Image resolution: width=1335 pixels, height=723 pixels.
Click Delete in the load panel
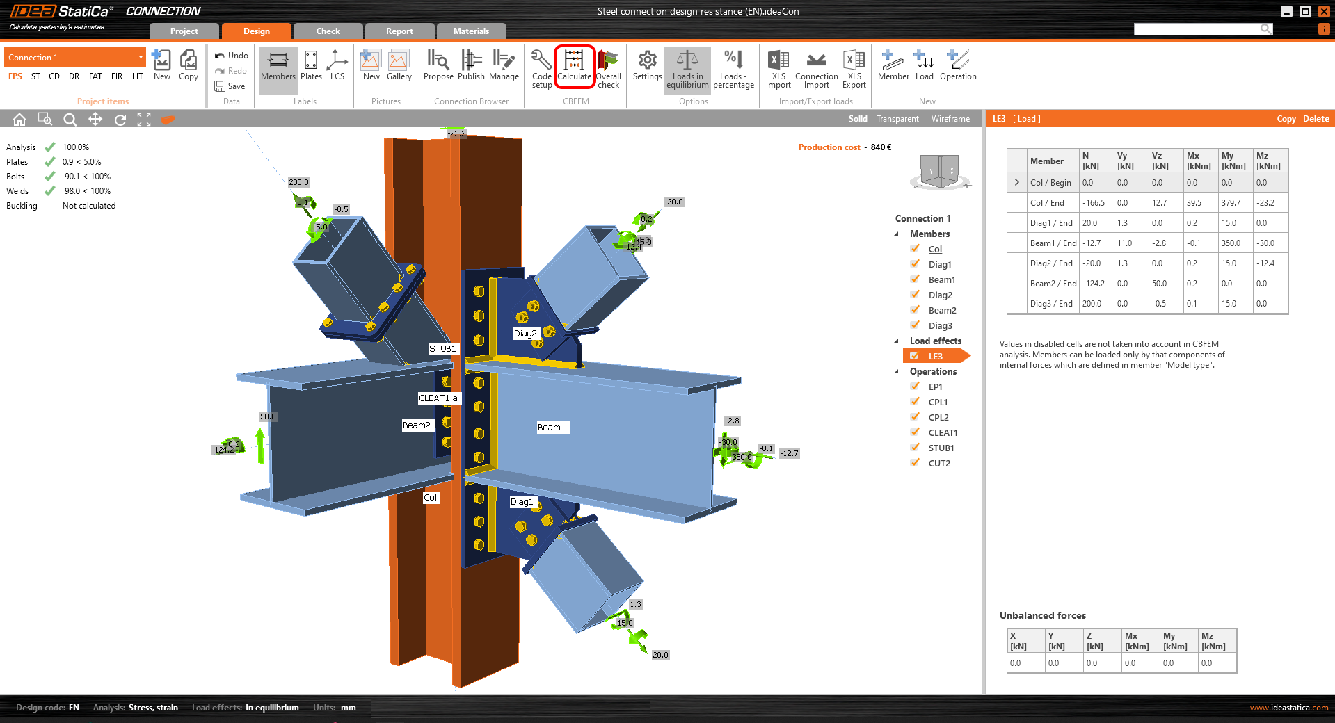1316,119
